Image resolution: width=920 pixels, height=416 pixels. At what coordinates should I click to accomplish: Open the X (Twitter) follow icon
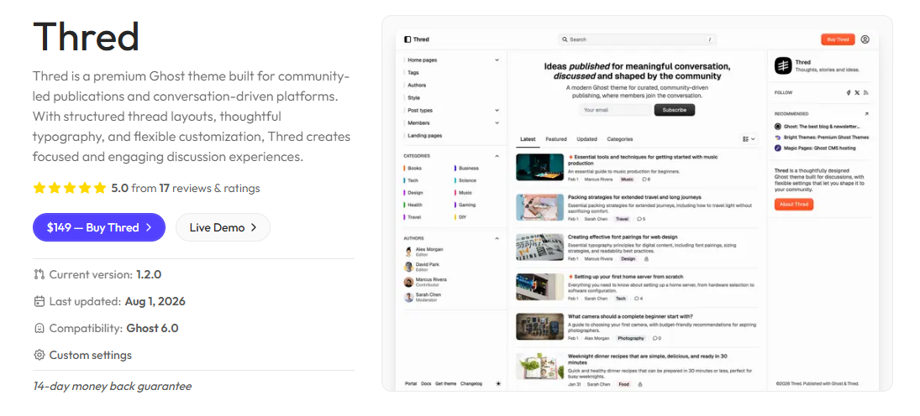coord(857,92)
